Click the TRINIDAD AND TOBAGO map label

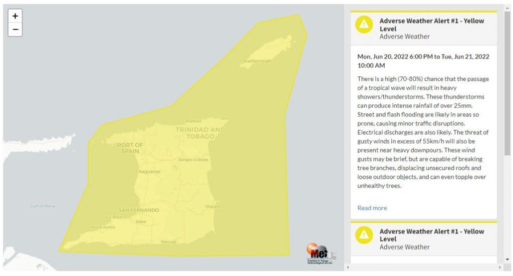pyautogui.click(x=200, y=133)
